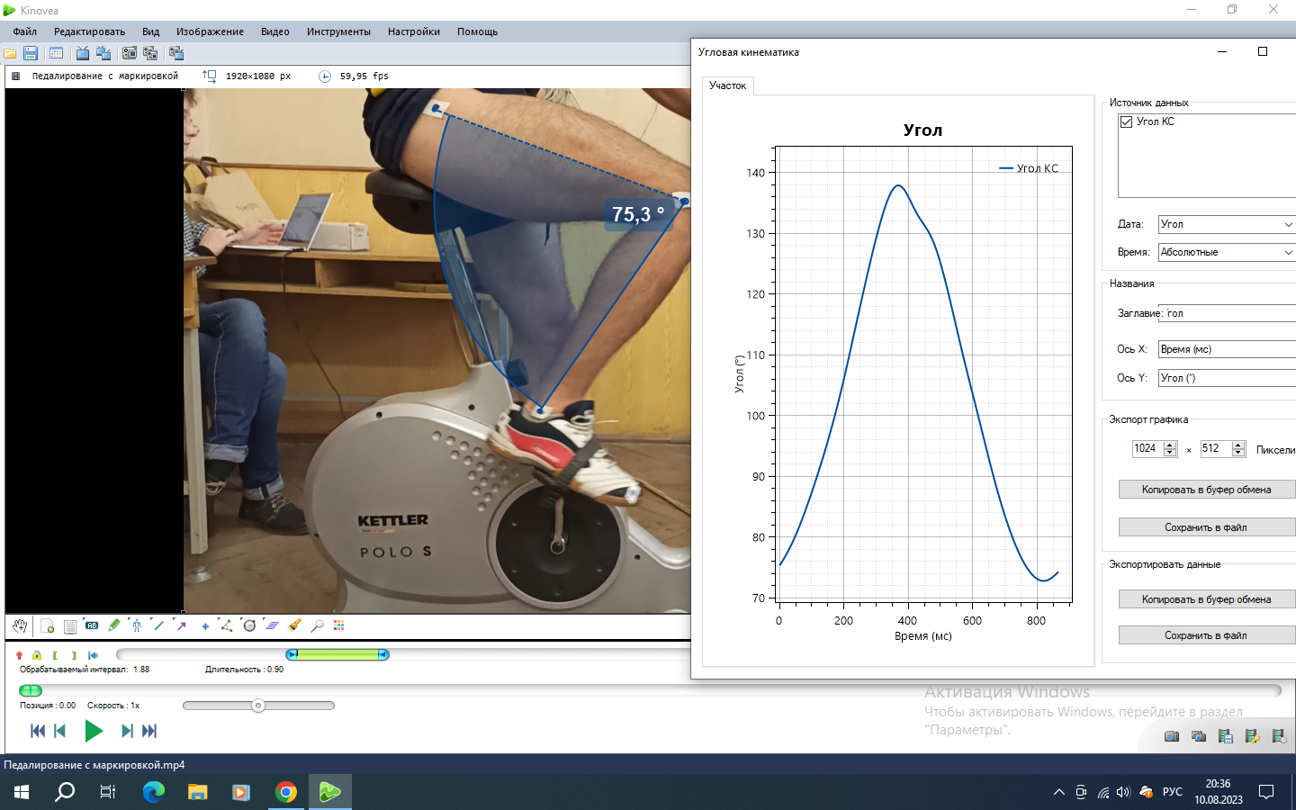Select the hand move tool

(x=20, y=625)
